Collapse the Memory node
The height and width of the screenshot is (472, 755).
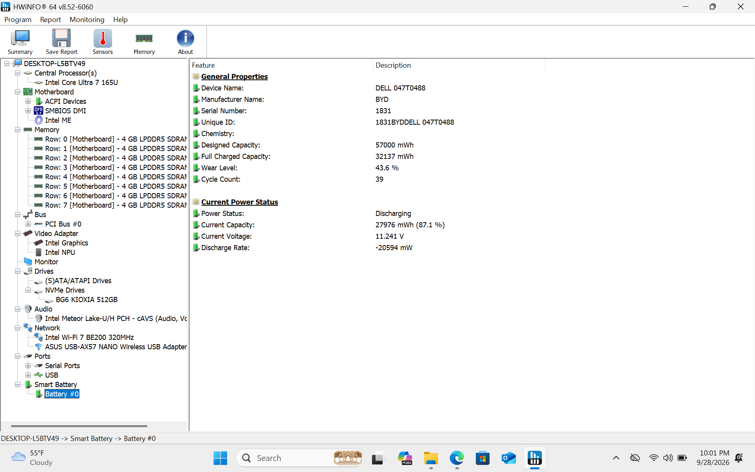[17, 130]
